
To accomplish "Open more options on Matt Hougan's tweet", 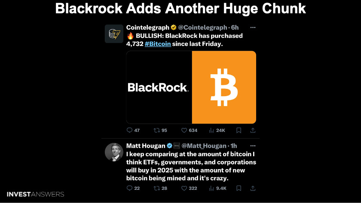I will tap(253, 146).
